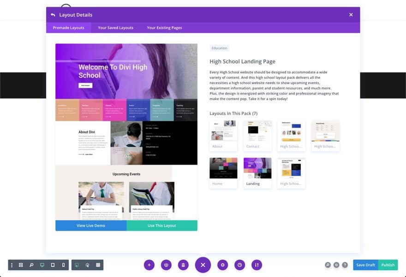Enable grid interaction mode
The height and width of the screenshot is (277, 406).
tap(98, 265)
